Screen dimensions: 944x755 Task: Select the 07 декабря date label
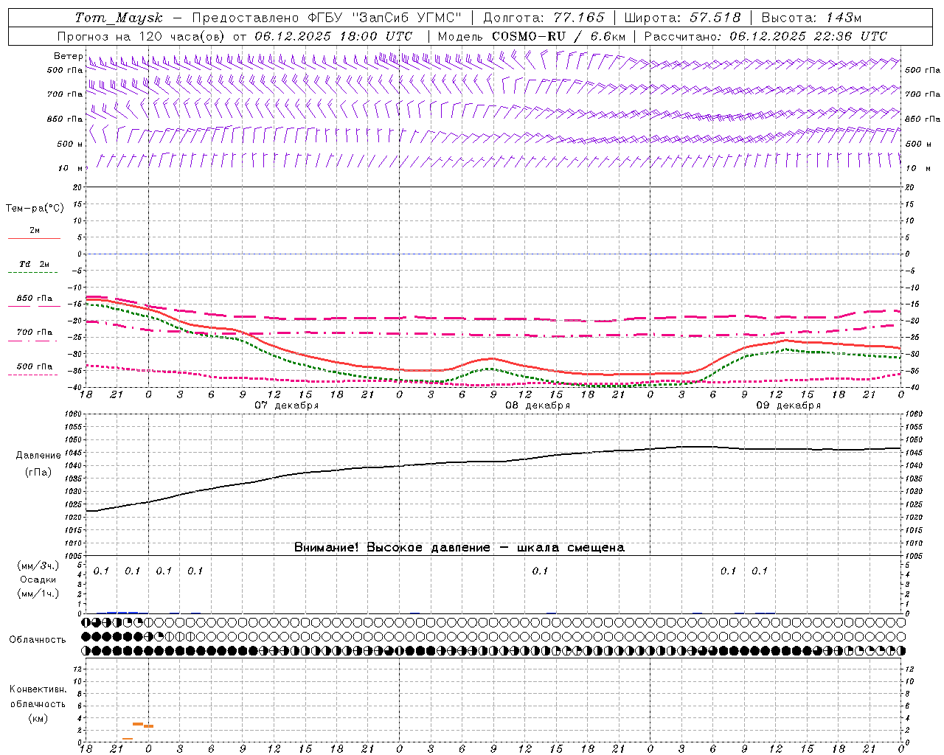click(x=287, y=406)
